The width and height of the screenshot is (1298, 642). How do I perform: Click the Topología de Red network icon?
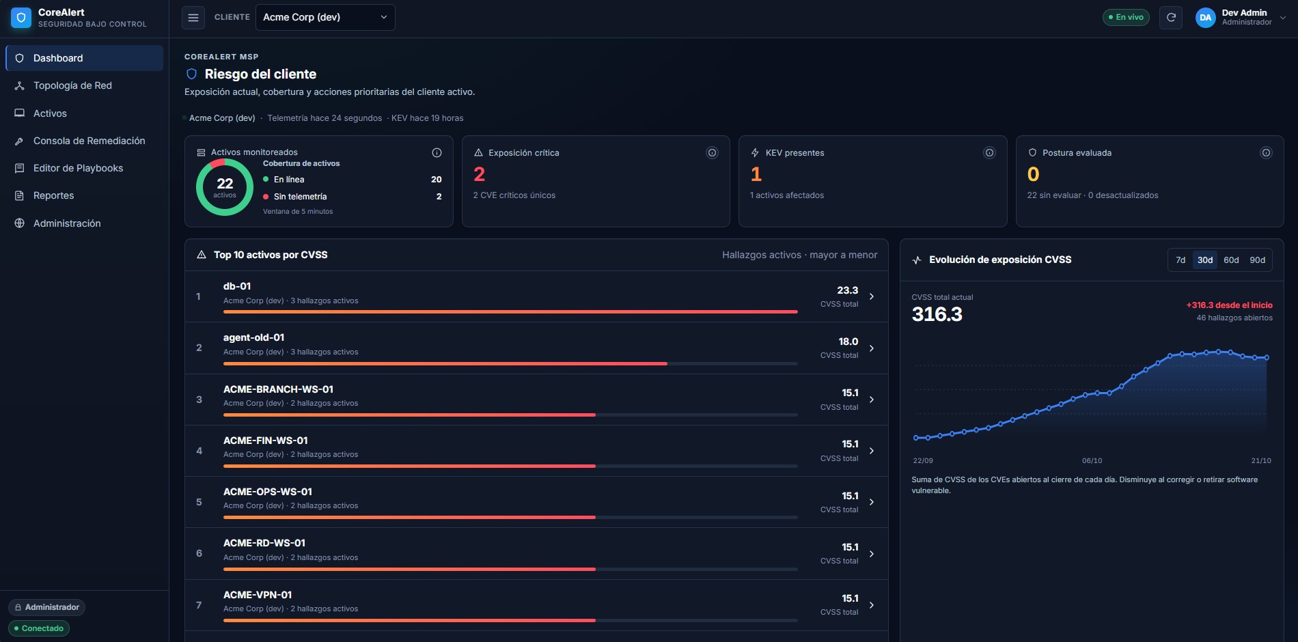click(x=20, y=86)
